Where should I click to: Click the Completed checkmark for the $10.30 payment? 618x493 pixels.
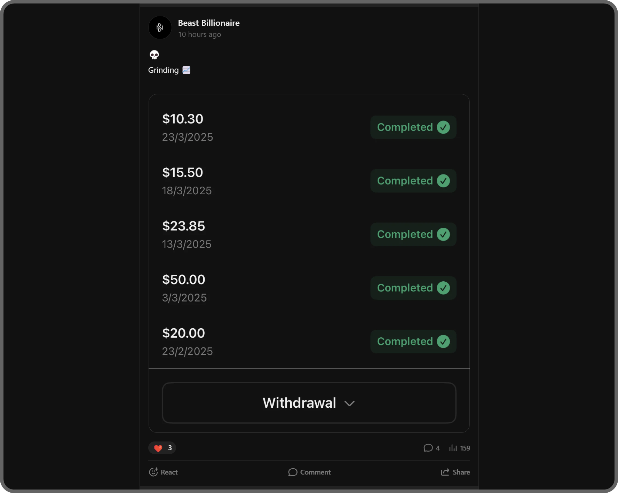point(443,127)
